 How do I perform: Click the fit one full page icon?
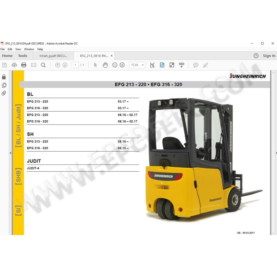[x=162, y=65]
